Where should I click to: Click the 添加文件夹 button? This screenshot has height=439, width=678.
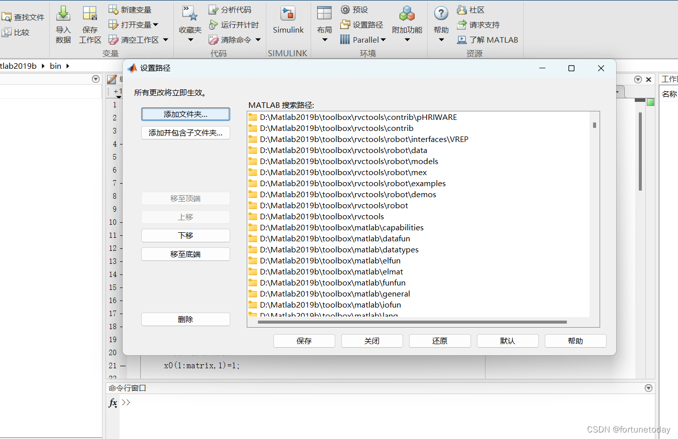(185, 114)
